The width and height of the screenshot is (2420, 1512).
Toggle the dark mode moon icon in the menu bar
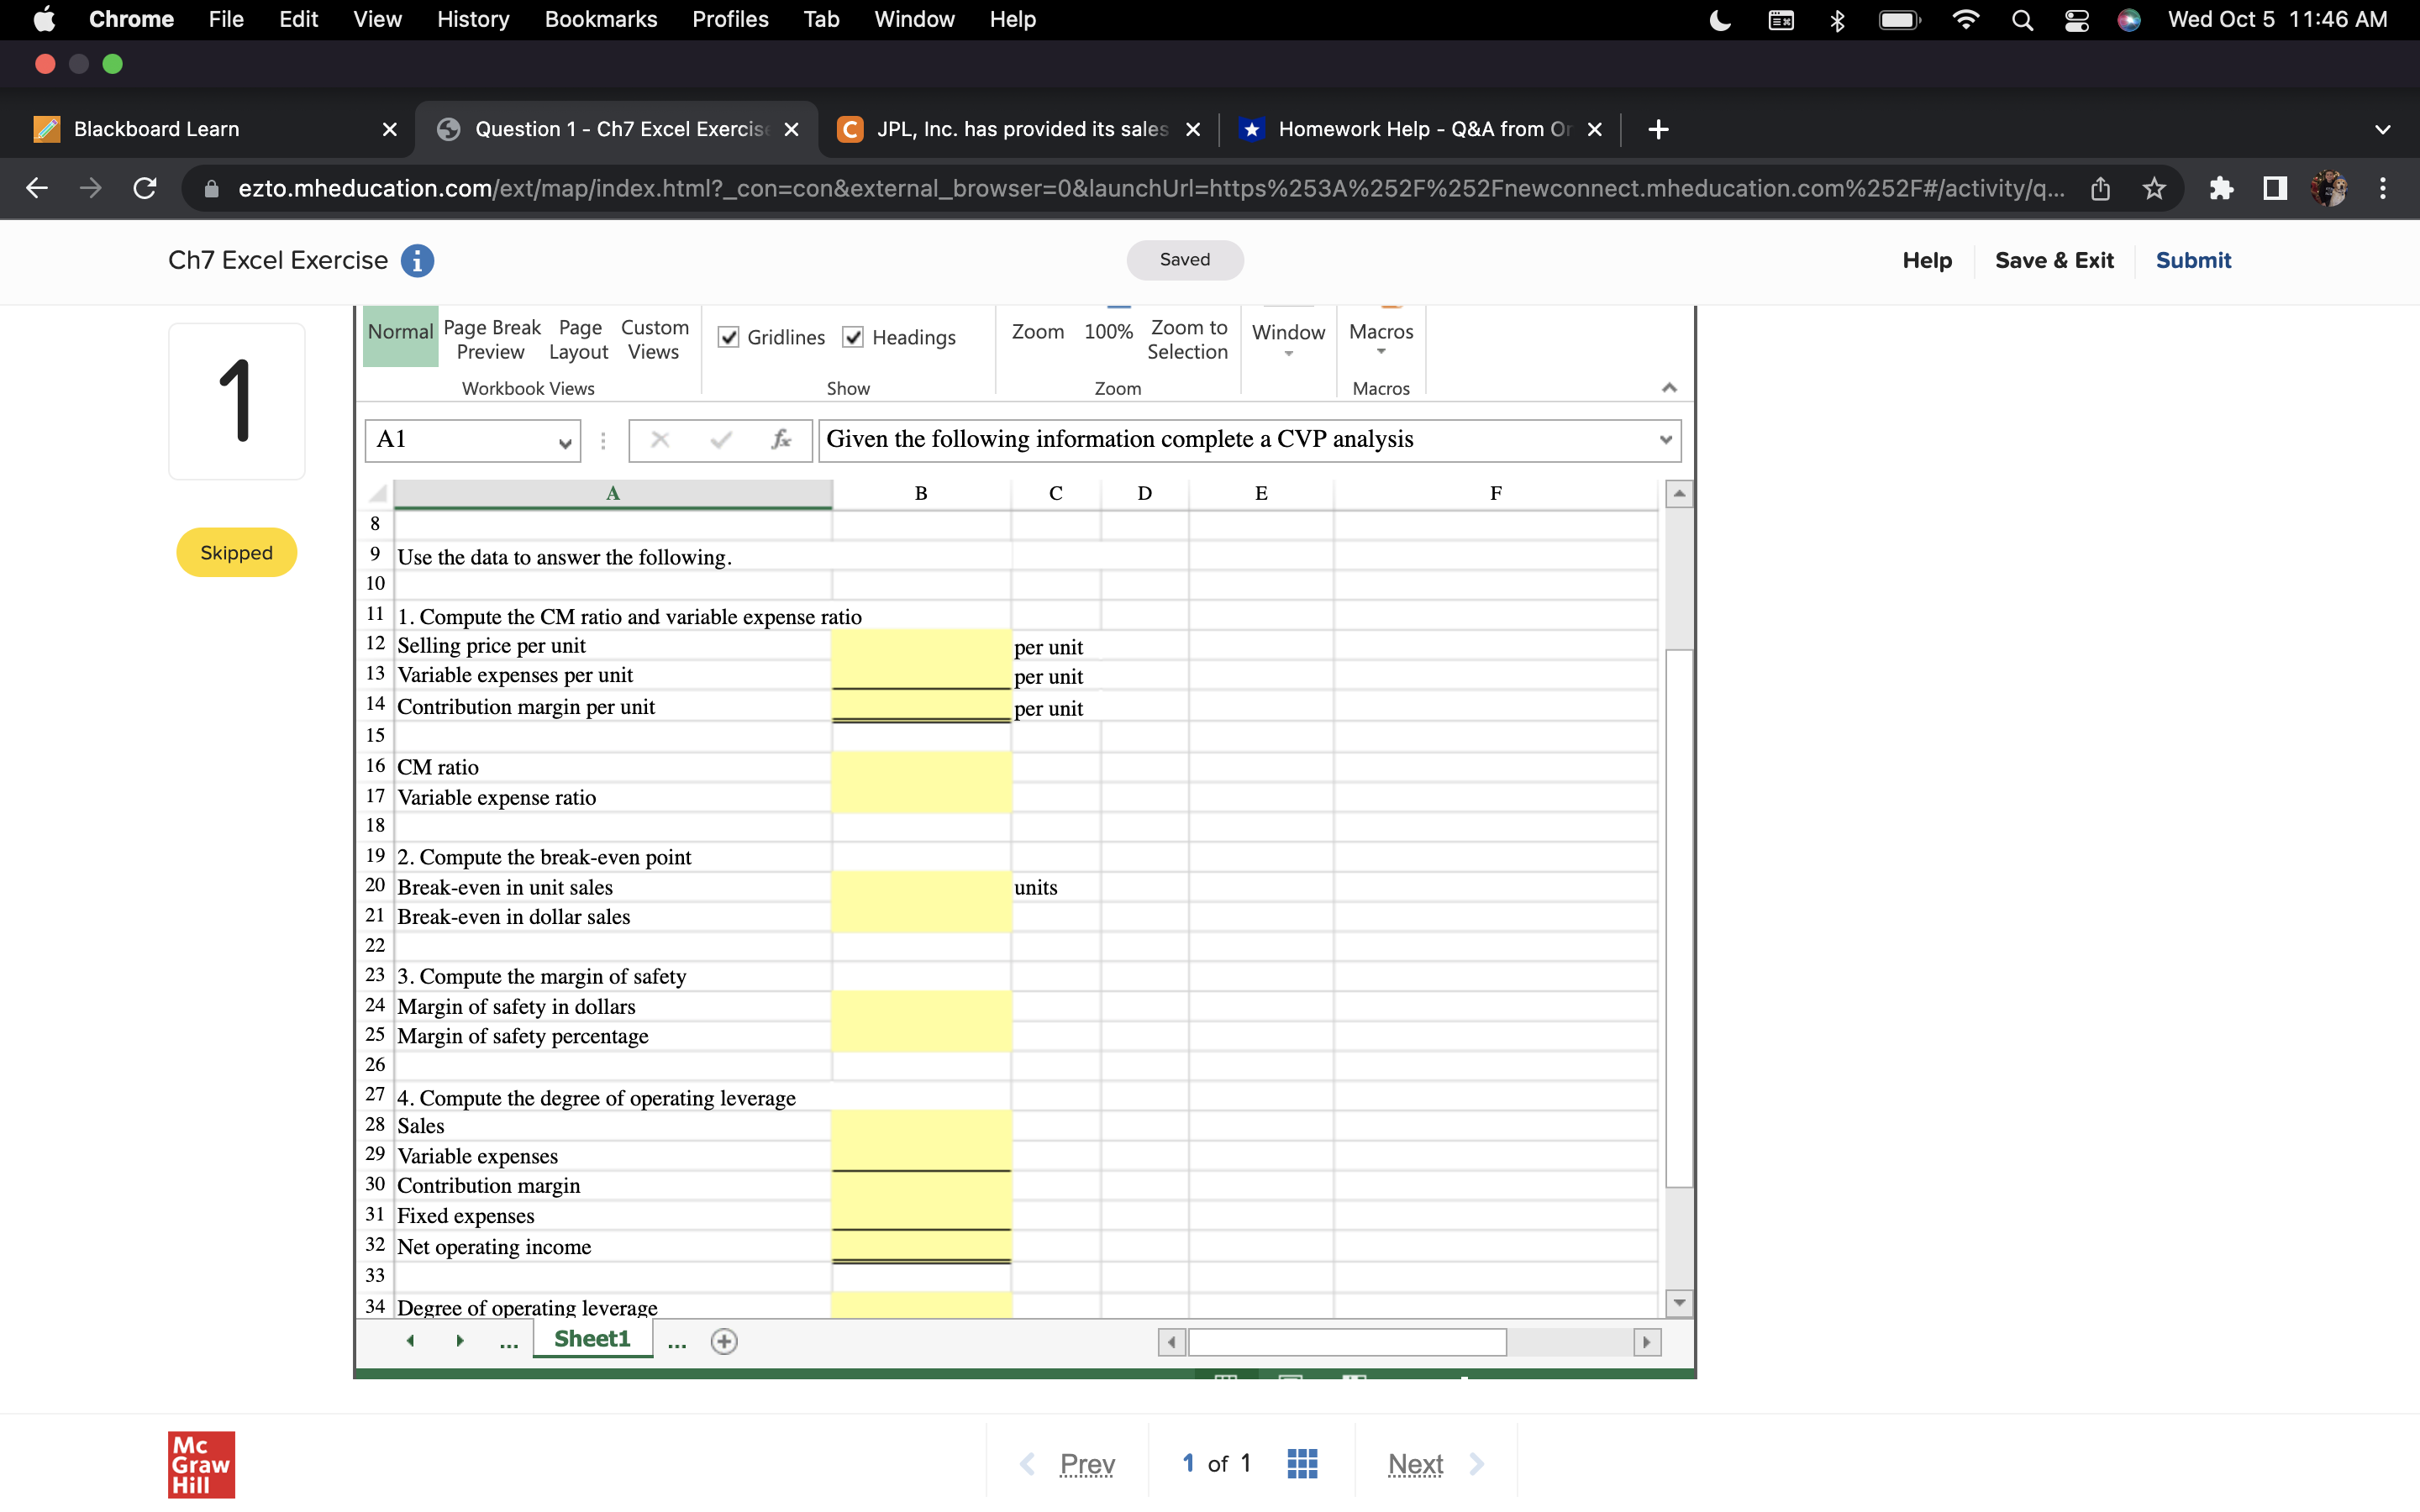point(1720,19)
